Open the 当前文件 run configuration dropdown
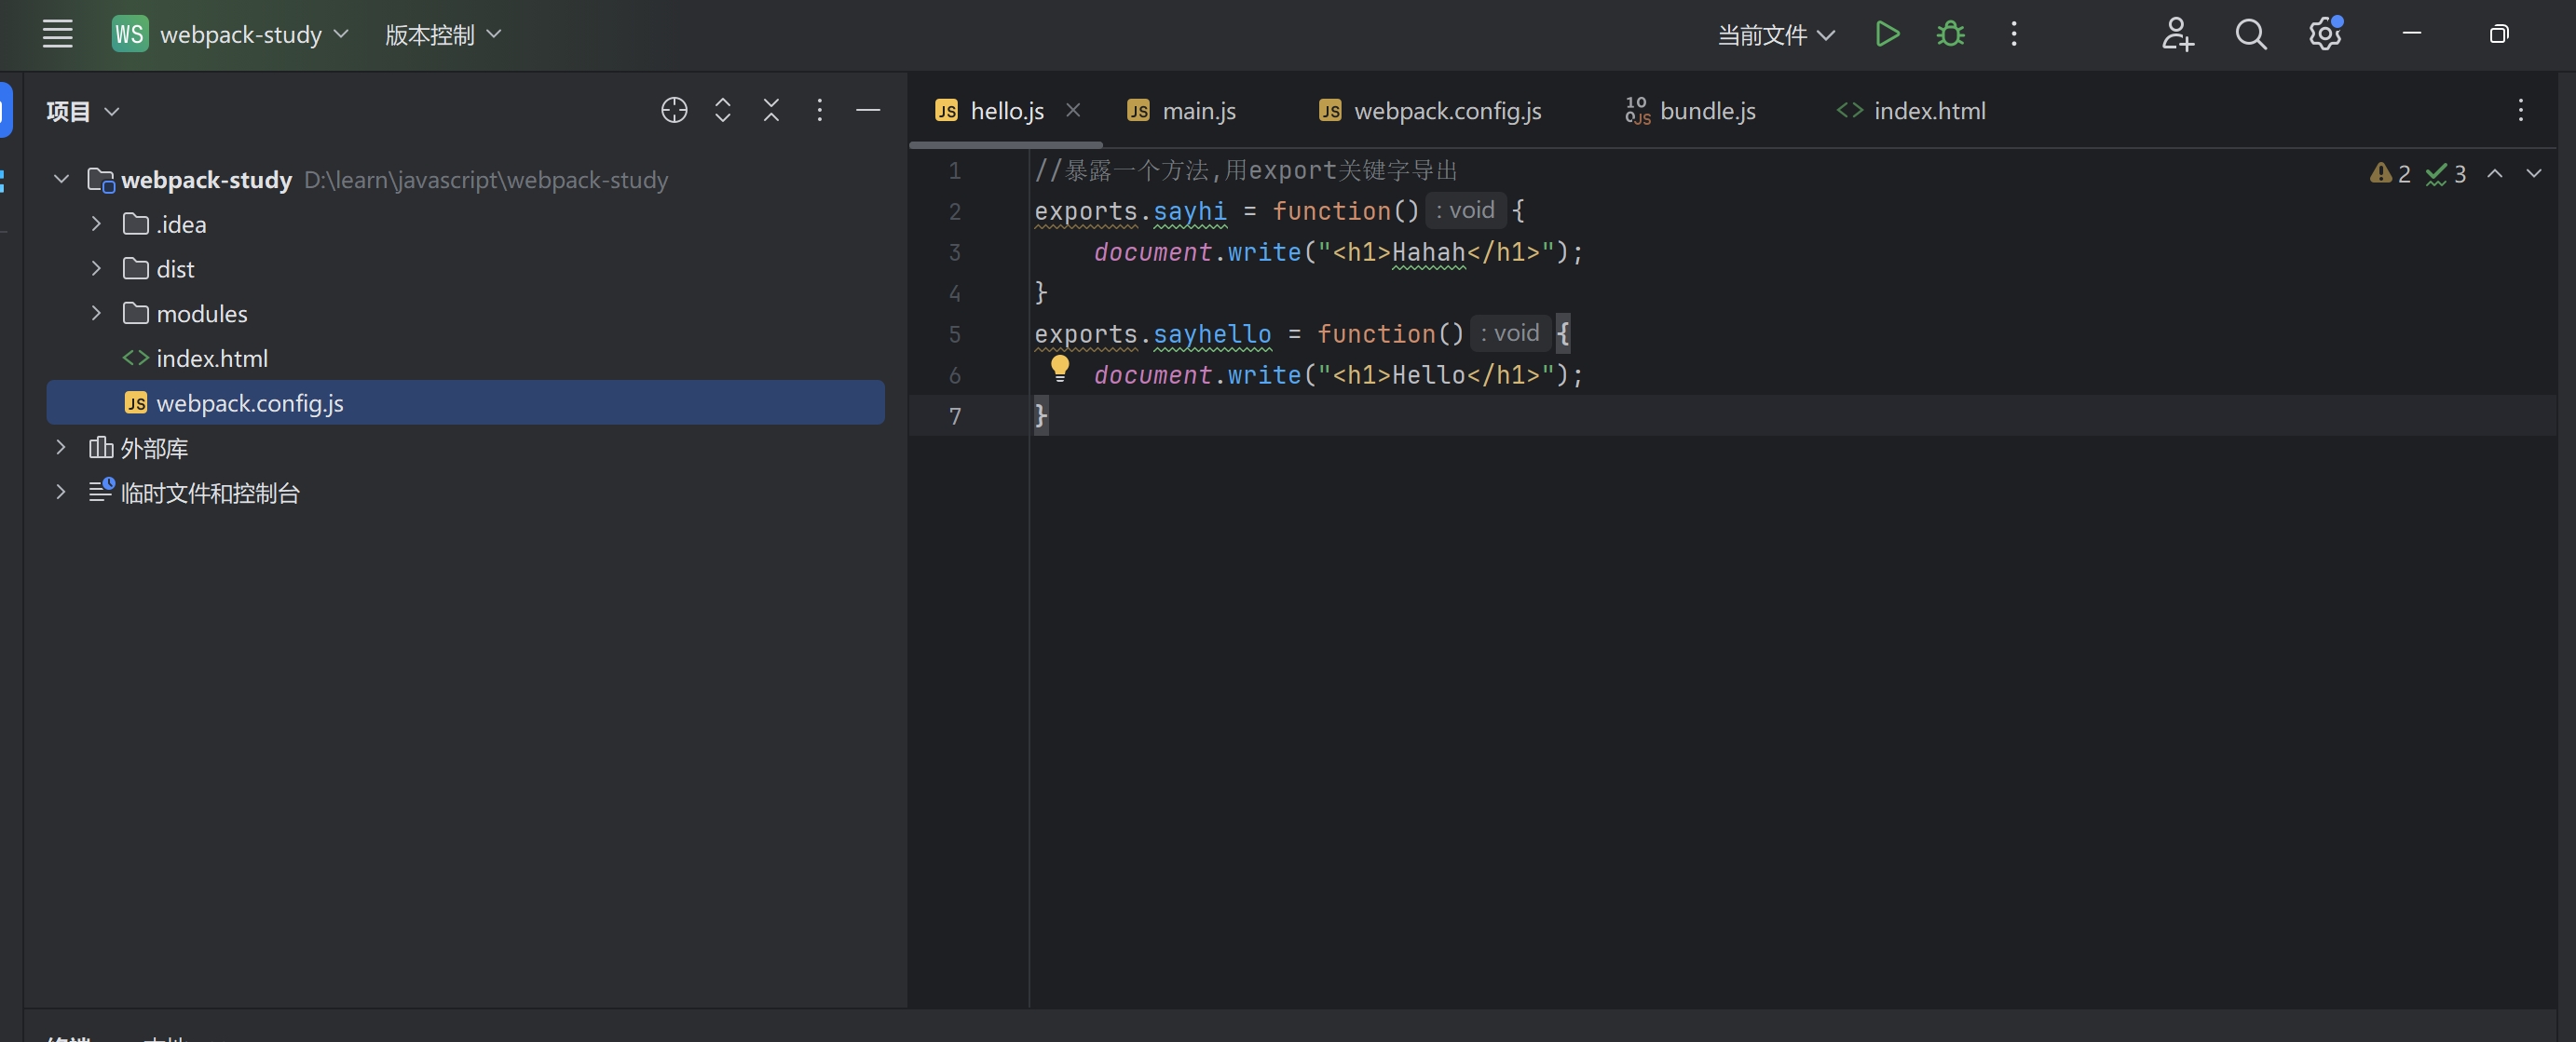This screenshot has width=2576, height=1042. (1776, 35)
